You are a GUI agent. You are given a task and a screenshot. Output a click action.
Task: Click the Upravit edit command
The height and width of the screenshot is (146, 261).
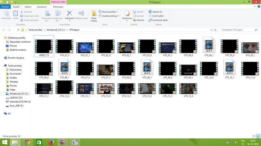(138, 16)
